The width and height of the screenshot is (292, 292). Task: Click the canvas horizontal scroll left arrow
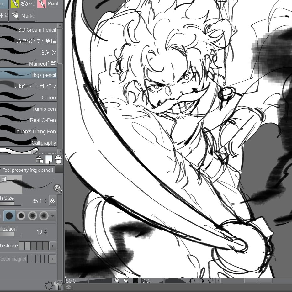coord(219,280)
